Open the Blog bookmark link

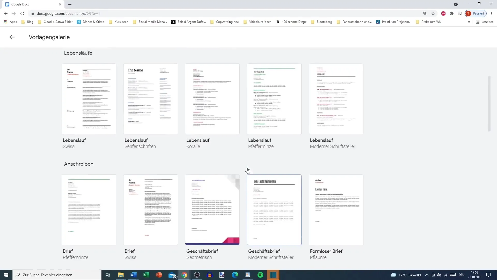click(x=30, y=22)
